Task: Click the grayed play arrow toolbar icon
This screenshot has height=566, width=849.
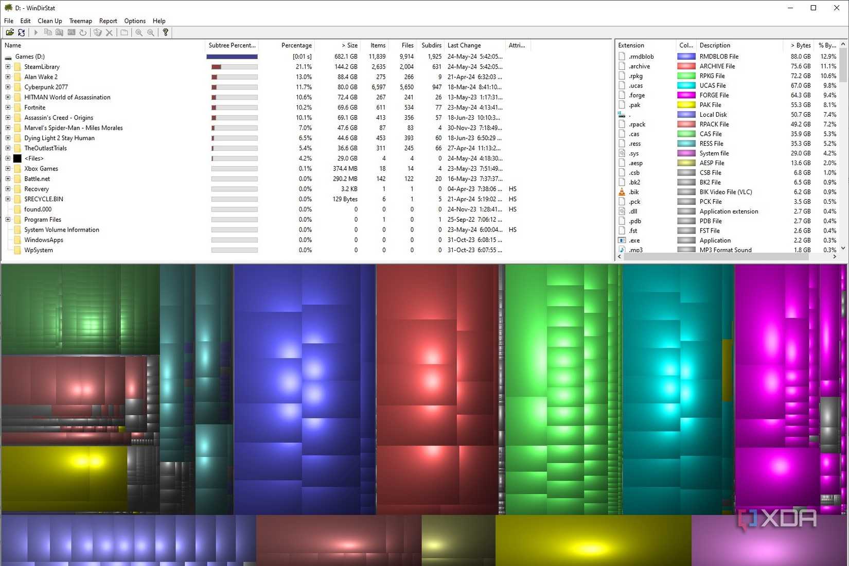Action: coord(36,32)
